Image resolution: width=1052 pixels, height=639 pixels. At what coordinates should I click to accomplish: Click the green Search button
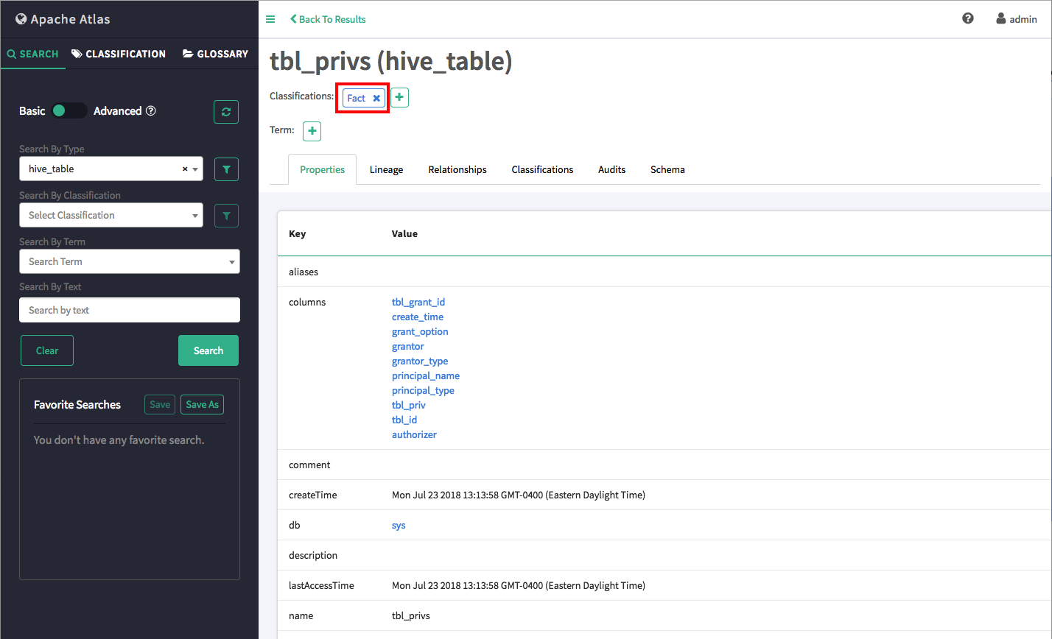click(208, 351)
